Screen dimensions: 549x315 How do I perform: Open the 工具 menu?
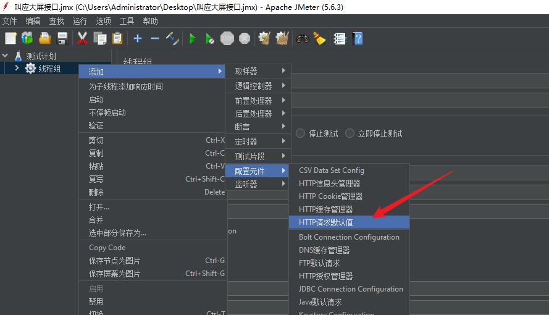[127, 21]
